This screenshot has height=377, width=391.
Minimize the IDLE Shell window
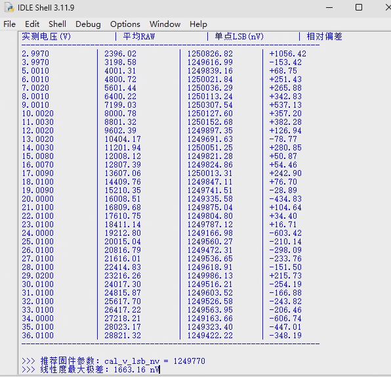pos(329,7)
